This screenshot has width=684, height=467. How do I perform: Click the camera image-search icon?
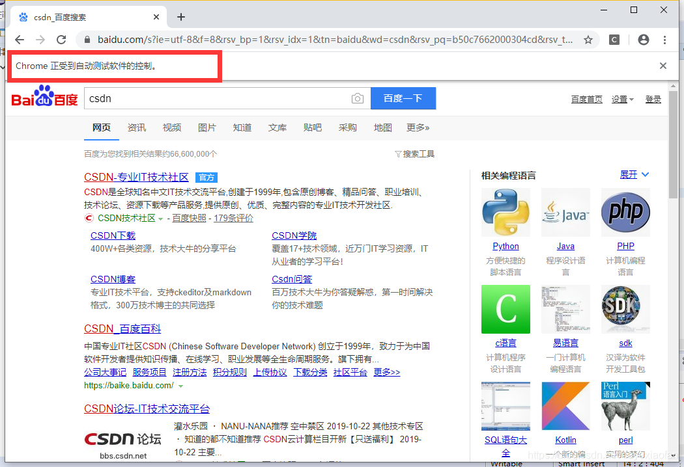click(357, 98)
